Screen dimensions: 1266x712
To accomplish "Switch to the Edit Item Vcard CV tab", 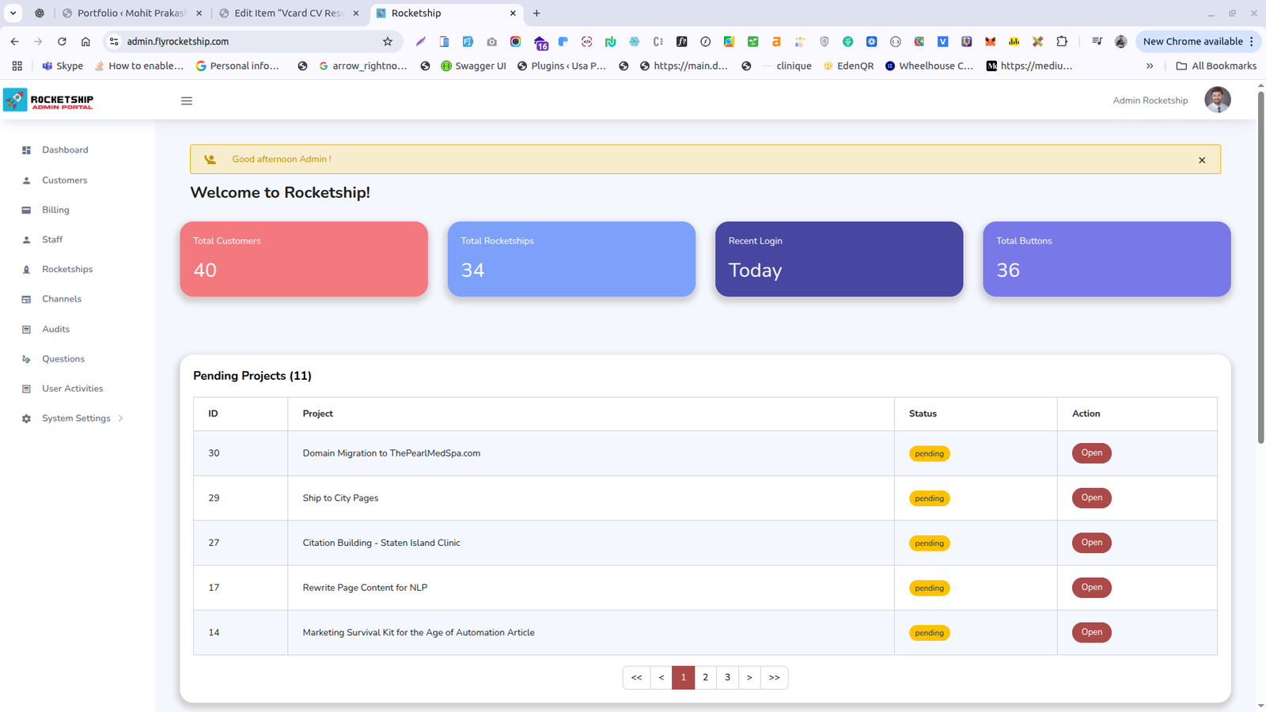I will coord(289,13).
